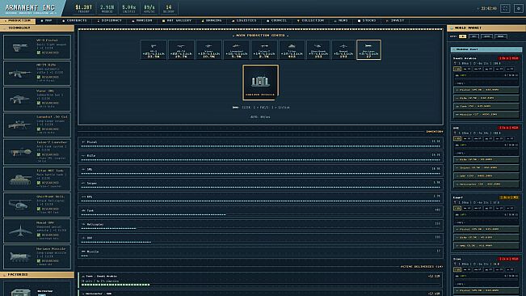Collapse the Middle East region header
Viewport: 526px width, 296px height.
(x=486, y=49)
